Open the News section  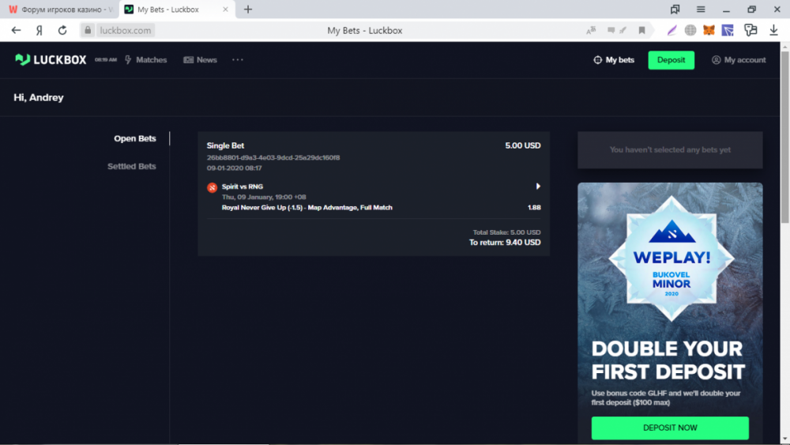[200, 59]
